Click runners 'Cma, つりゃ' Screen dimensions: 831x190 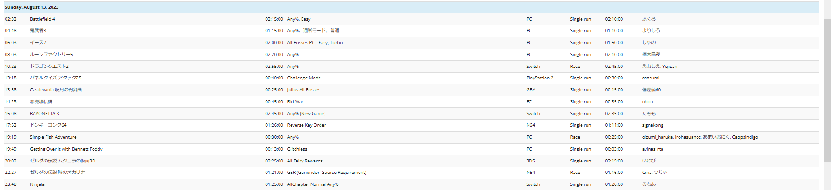coord(655,173)
